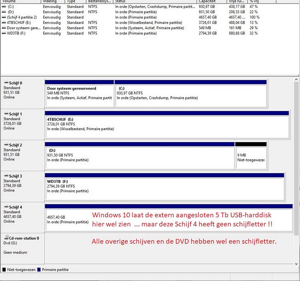Select the Door systeem gereserveerd 549 MB partition
The width and height of the screenshot is (300, 281).
(x=80, y=94)
